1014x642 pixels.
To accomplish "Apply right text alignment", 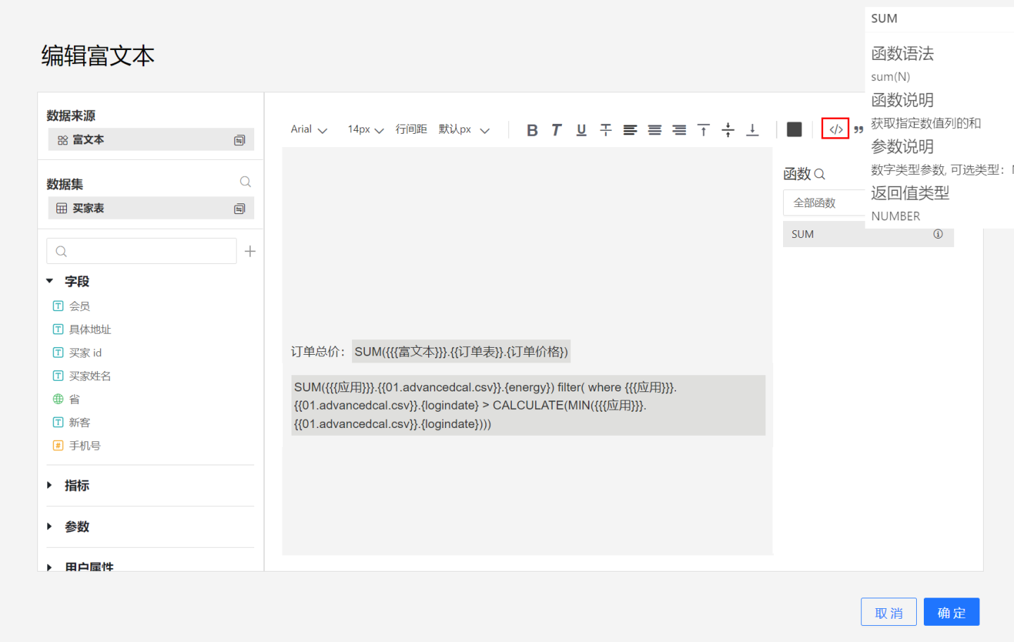I will [x=679, y=130].
